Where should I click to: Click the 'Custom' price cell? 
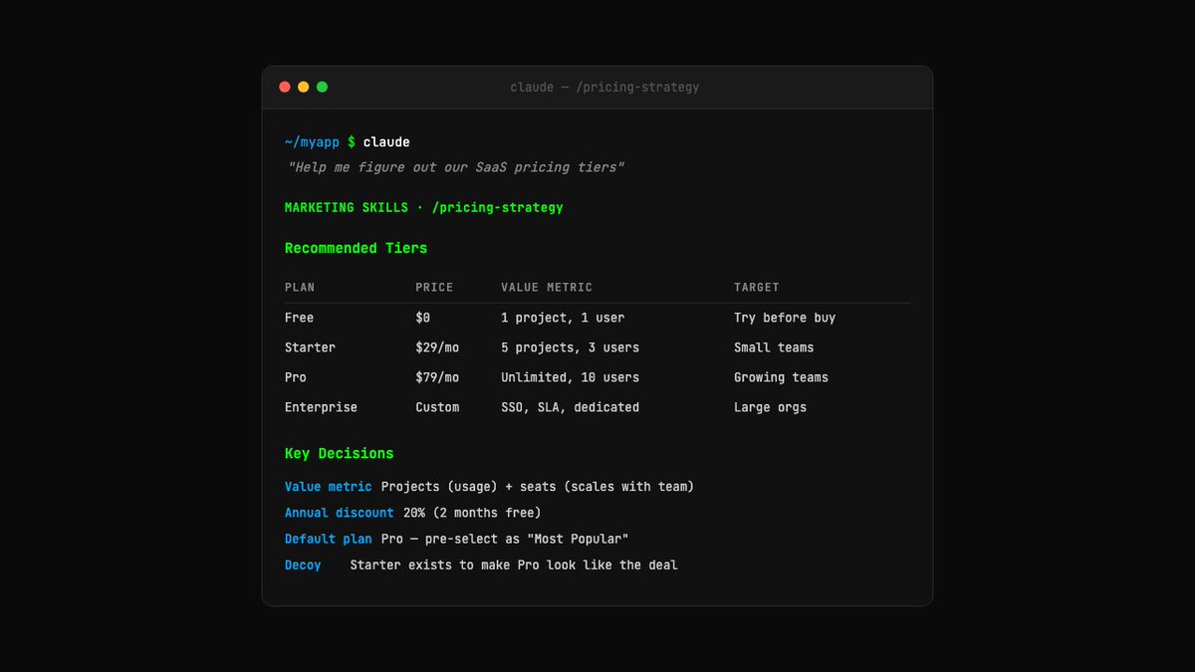click(x=437, y=407)
